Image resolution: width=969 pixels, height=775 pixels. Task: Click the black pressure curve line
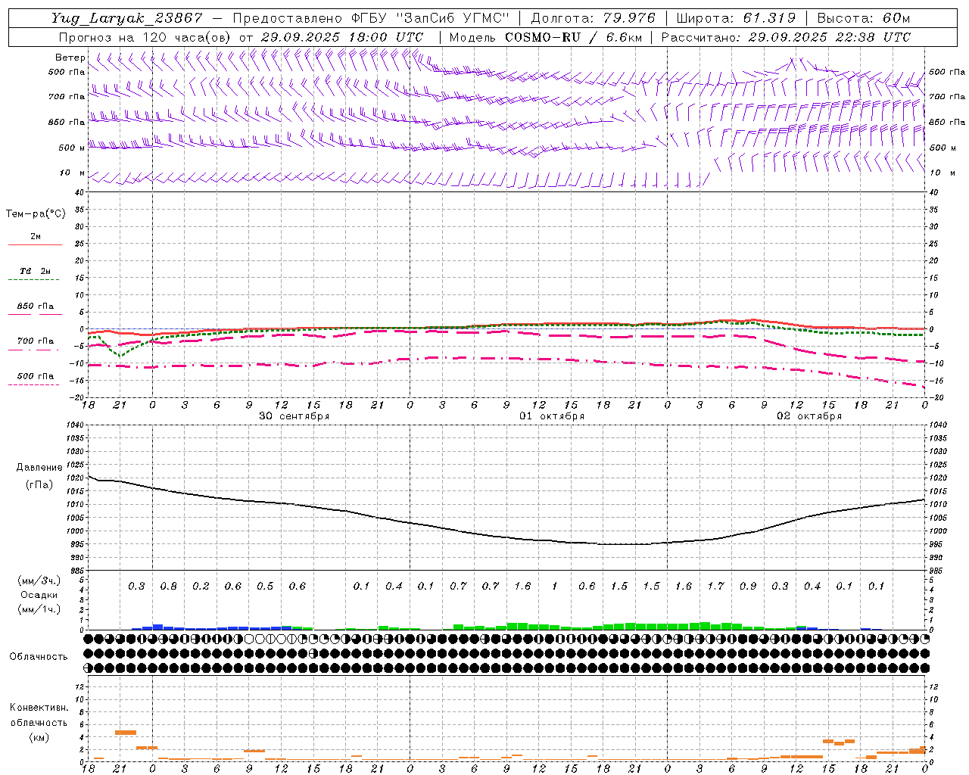[x=506, y=537]
